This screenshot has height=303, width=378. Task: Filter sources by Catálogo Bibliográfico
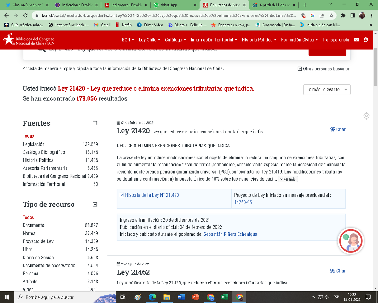44,152
